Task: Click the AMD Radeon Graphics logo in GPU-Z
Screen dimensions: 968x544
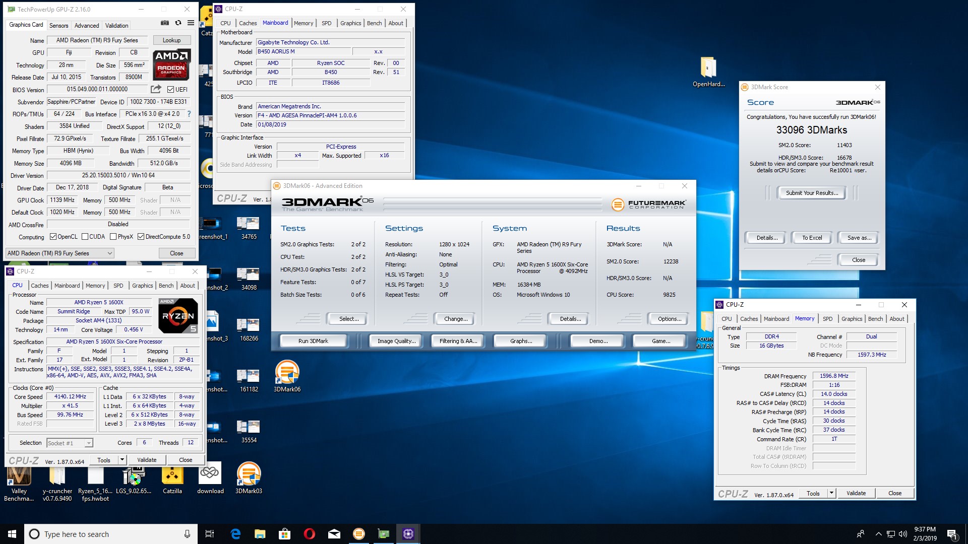Action: 171,64
